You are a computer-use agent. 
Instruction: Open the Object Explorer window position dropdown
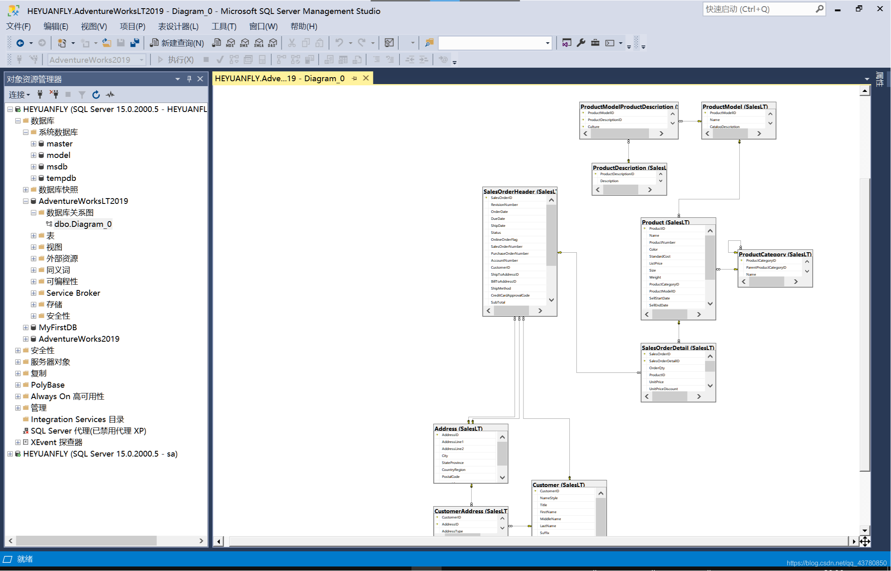[178, 79]
